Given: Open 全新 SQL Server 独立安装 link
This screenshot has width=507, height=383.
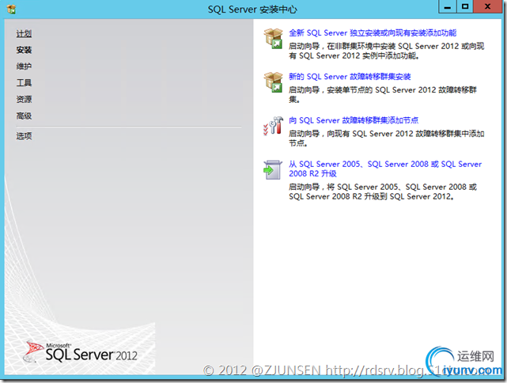Looking at the screenshot, I should pyautogui.click(x=373, y=33).
